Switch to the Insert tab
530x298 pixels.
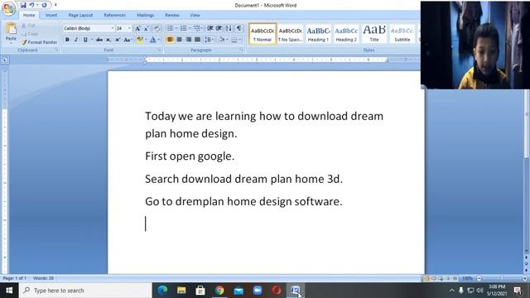pyautogui.click(x=51, y=15)
